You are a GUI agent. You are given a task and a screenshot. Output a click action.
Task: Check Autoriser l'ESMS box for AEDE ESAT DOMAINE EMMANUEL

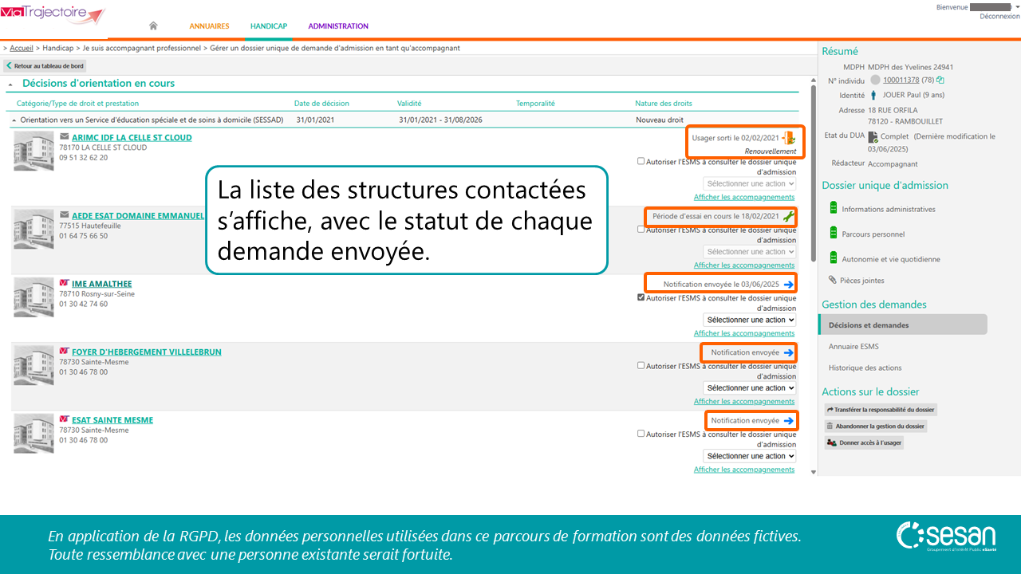pyautogui.click(x=641, y=230)
